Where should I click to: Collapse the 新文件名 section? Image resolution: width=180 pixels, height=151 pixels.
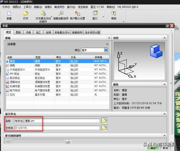click(x=165, y=114)
